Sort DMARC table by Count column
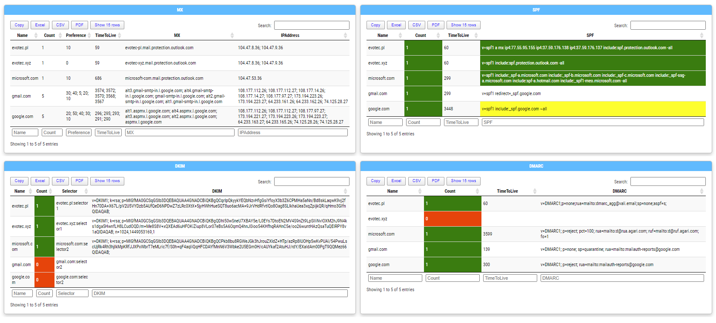Viewport: 716px width, 323px height. (x=450, y=191)
